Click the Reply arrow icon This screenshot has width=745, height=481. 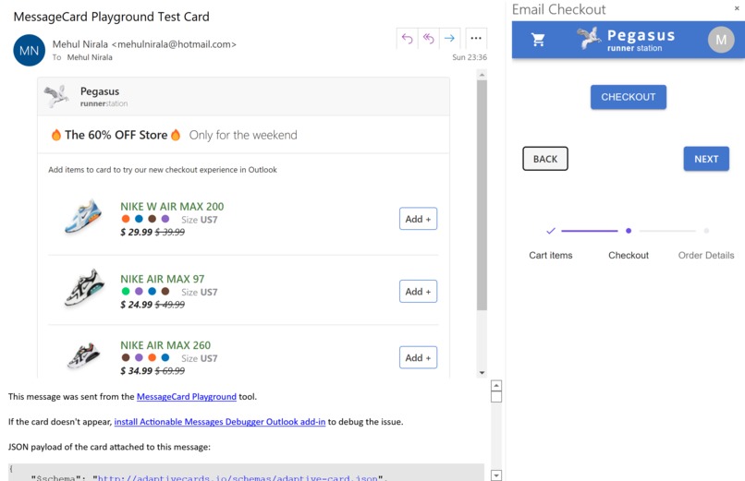coord(408,39)
